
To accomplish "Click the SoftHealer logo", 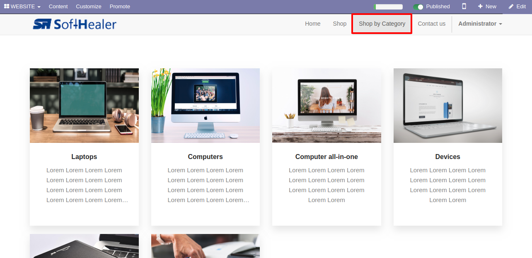I will click(x=75, y=24).
